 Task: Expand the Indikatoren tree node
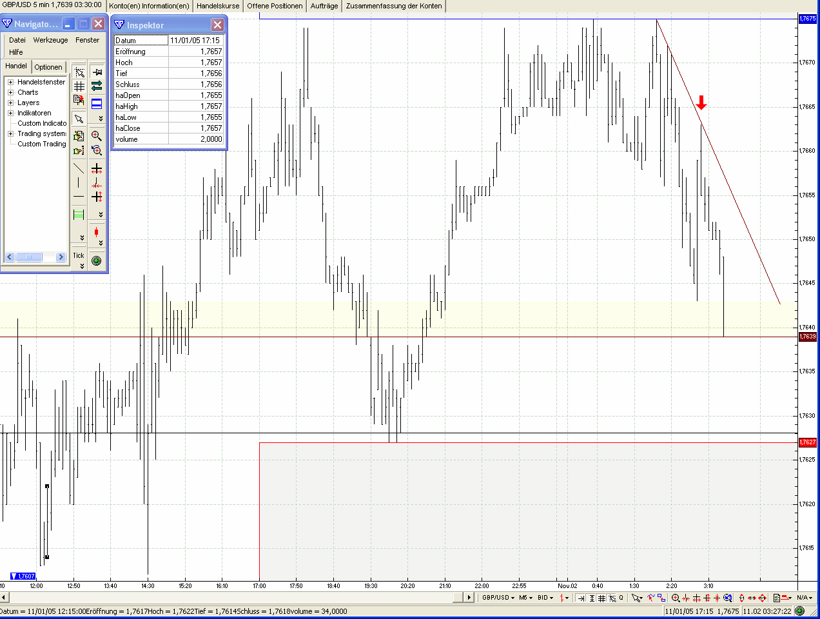(x=10, y=113)
